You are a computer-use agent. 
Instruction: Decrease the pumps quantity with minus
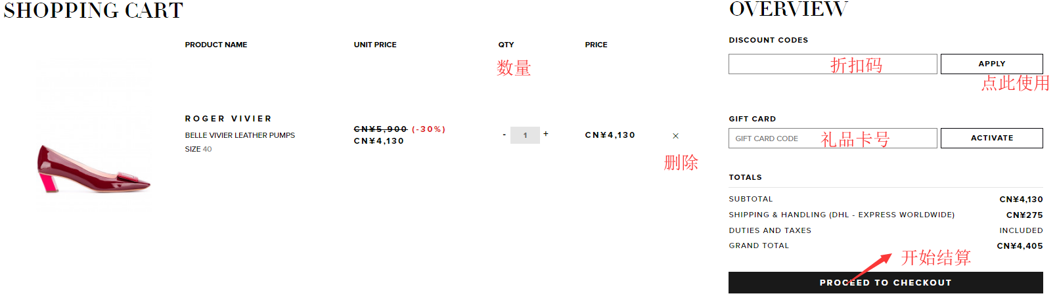pos(504,135)
